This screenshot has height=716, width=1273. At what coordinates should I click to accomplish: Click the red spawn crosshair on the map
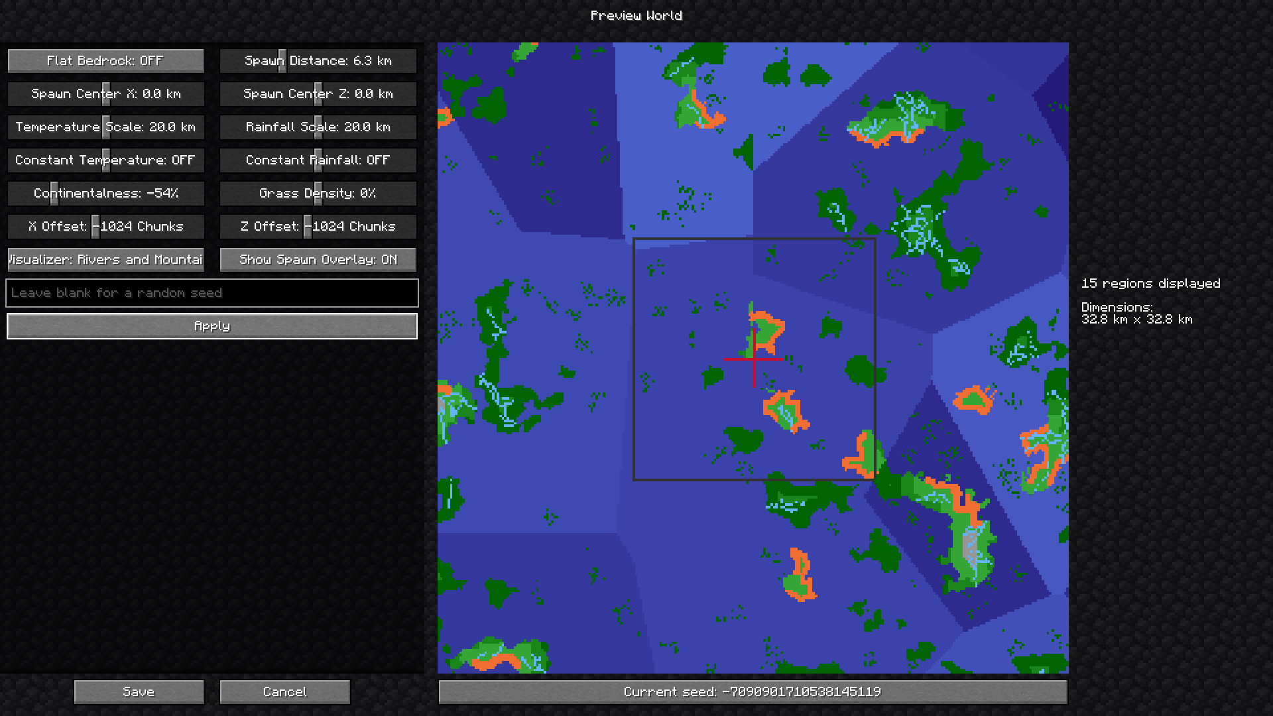(754, 358)
